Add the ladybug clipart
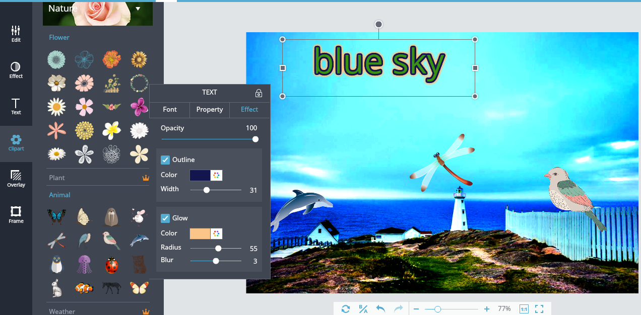The height and width of the screenshot is (315, 641). [112, 265]
